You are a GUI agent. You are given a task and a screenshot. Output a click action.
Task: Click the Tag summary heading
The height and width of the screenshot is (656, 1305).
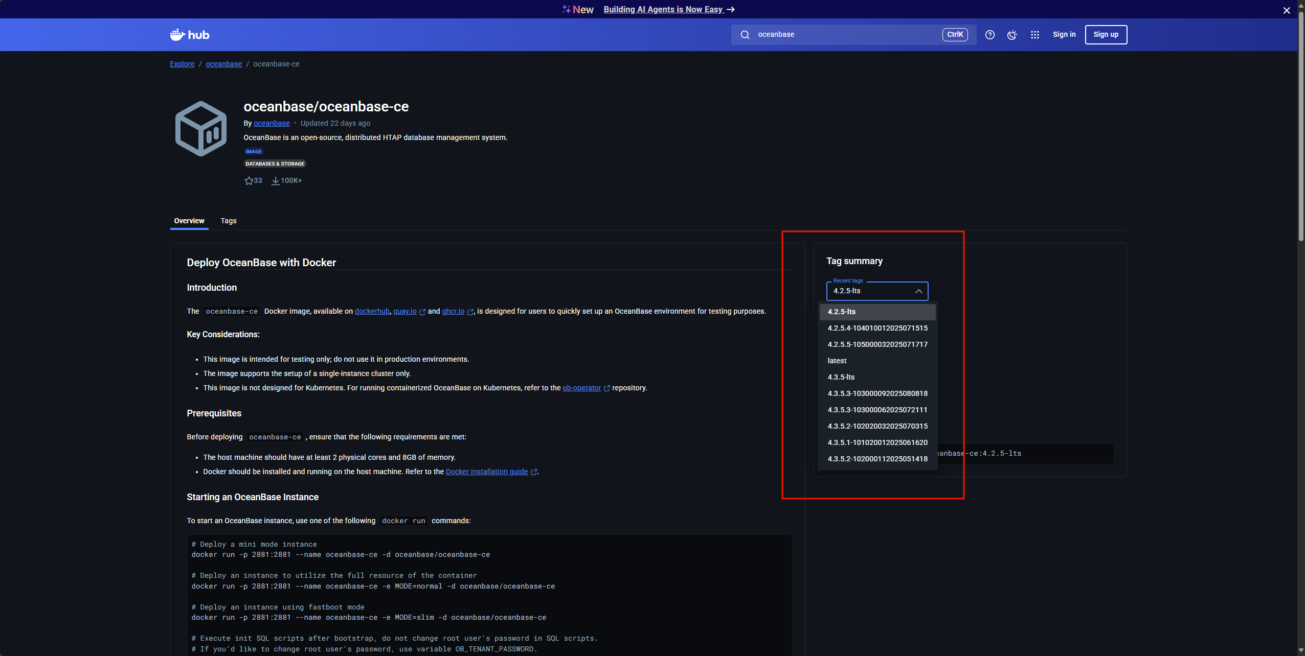(854, 261)
